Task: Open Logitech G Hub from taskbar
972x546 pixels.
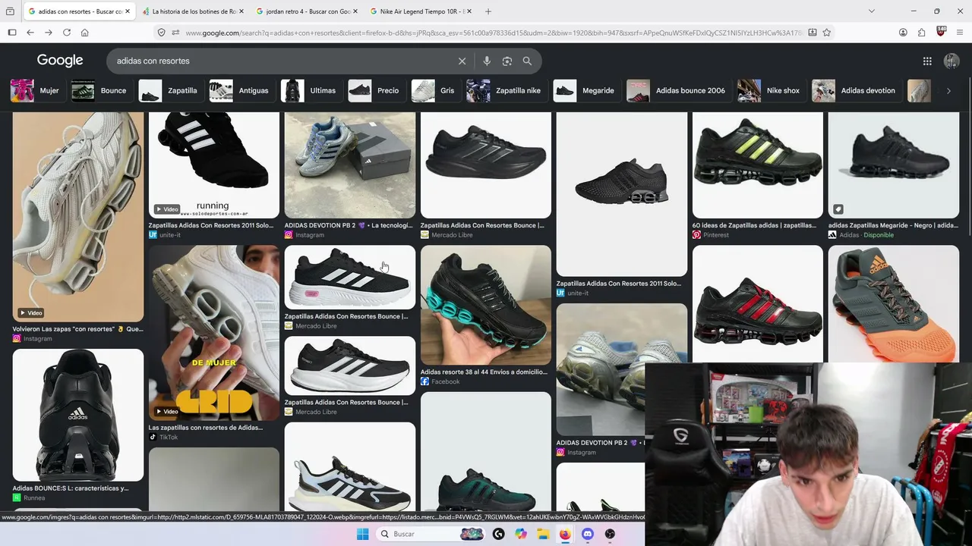Action: [498, 534]
